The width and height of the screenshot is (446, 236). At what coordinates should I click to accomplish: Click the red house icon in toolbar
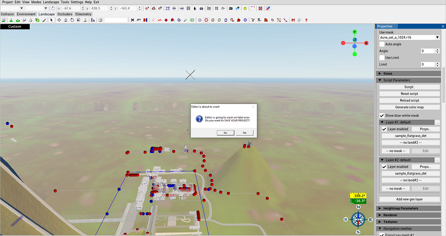(239, 20)
